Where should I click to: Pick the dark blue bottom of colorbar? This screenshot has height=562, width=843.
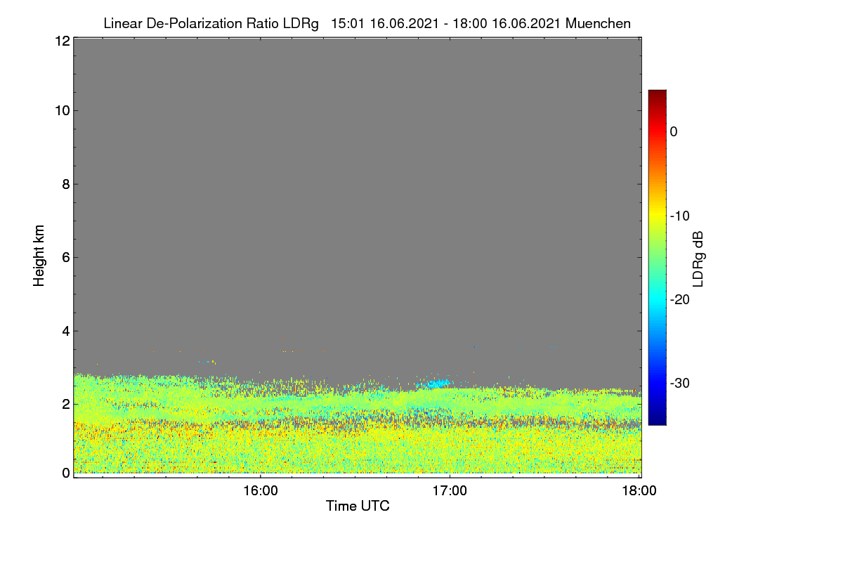click(657, 420)
